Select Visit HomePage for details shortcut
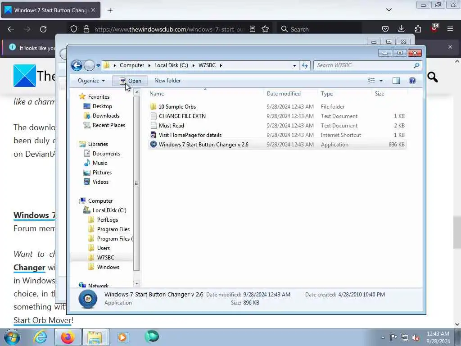 [190, 135]
